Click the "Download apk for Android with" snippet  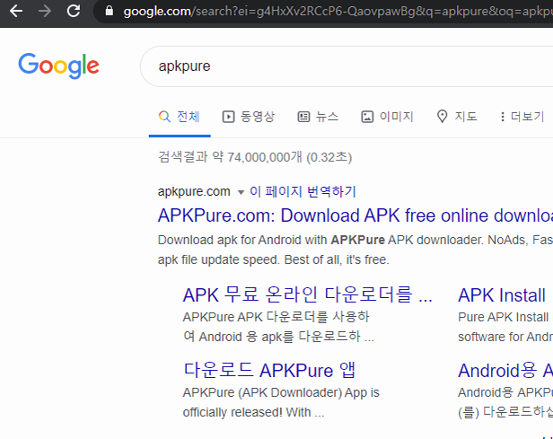(242, 240)
